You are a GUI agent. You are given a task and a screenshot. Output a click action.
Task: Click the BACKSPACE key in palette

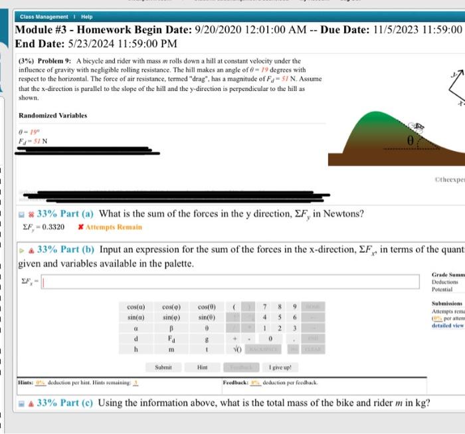[263, 350]
